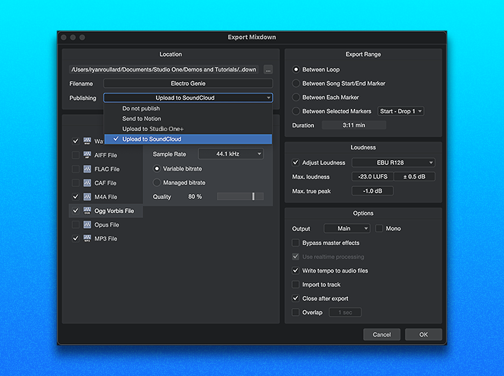The image size is (504, 376).
Task: Toggle Write tempo to audio files
Action: (x=296, y=270)
